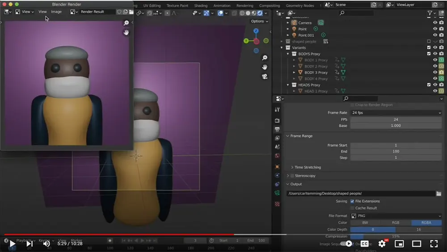The height and width of the screenshot is (252, 447).
Task: Open outliner filter dropdown
Action: pos(432,13)
